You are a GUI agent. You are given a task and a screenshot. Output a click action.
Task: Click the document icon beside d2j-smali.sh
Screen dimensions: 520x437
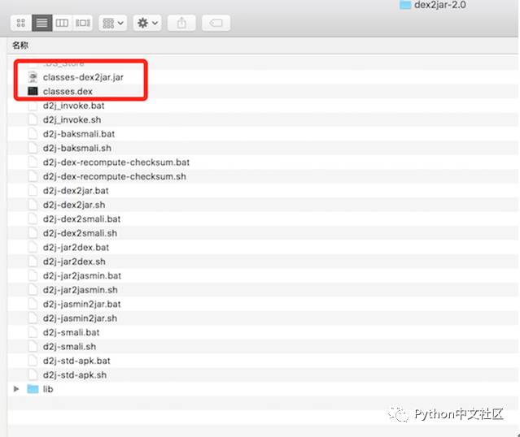[33, 347]
